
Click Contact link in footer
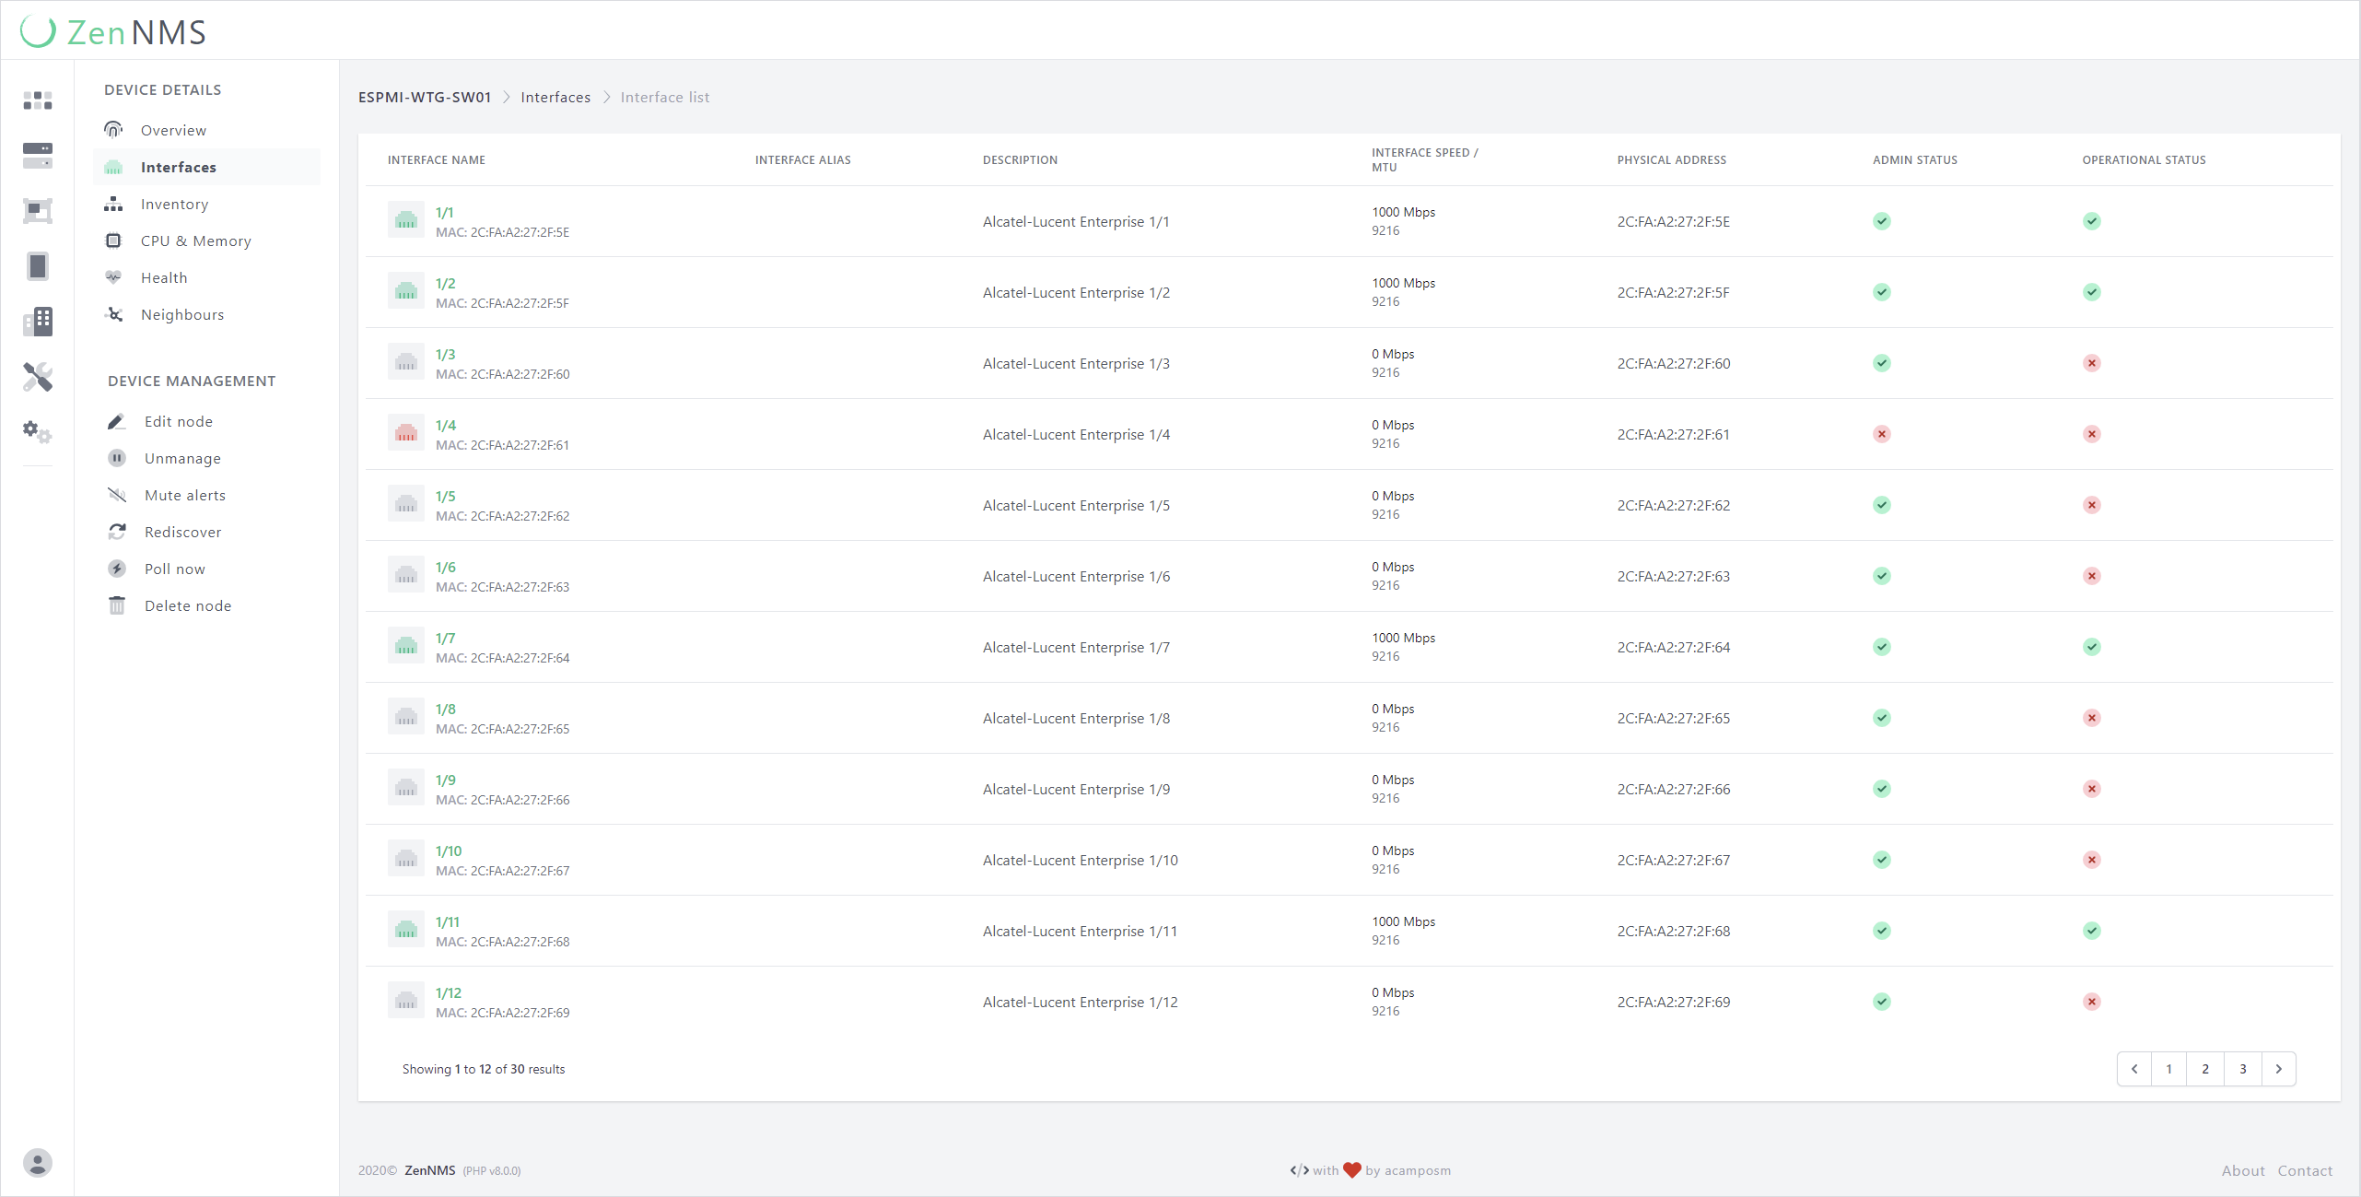point(2306,1170)
